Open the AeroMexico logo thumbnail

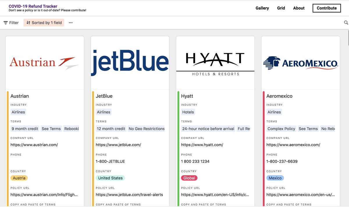click(x=301, y=63)
